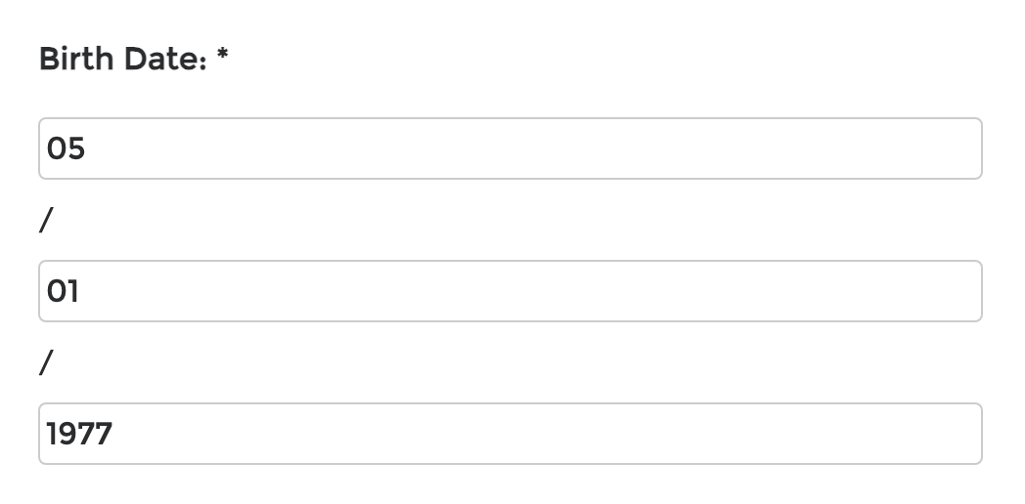This screenshot has height=504, width=1025.
Task: Click the second Birth Date input box
Action: click(511, 291)
